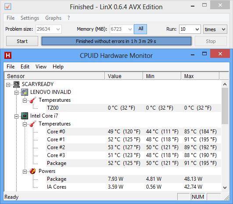Open the View menu in Hardware Monitor
The height and width of the screenshot is (204, 233).
(41, 67)
